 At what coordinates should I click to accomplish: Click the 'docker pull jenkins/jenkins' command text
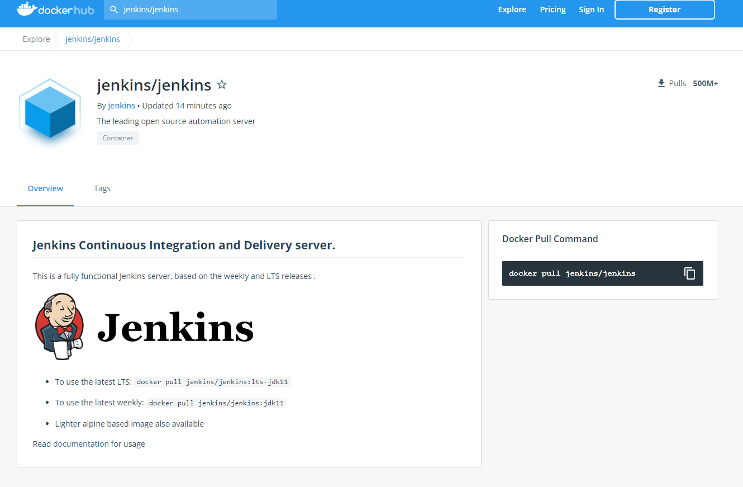[572, 273]
